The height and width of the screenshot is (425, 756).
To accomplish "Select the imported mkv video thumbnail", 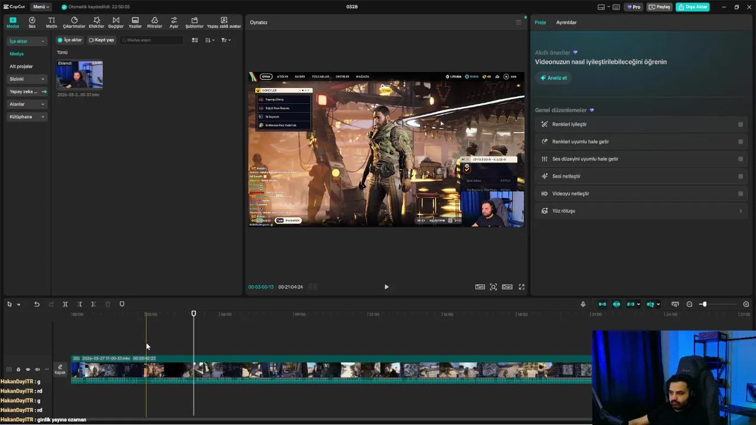I will click(79, 74).
